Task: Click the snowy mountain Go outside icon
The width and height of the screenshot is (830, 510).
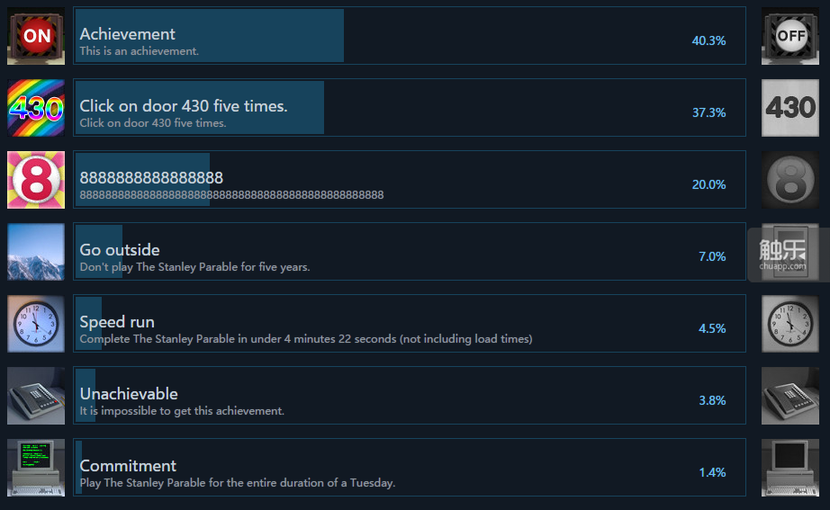Action: [x=36, y=252]
